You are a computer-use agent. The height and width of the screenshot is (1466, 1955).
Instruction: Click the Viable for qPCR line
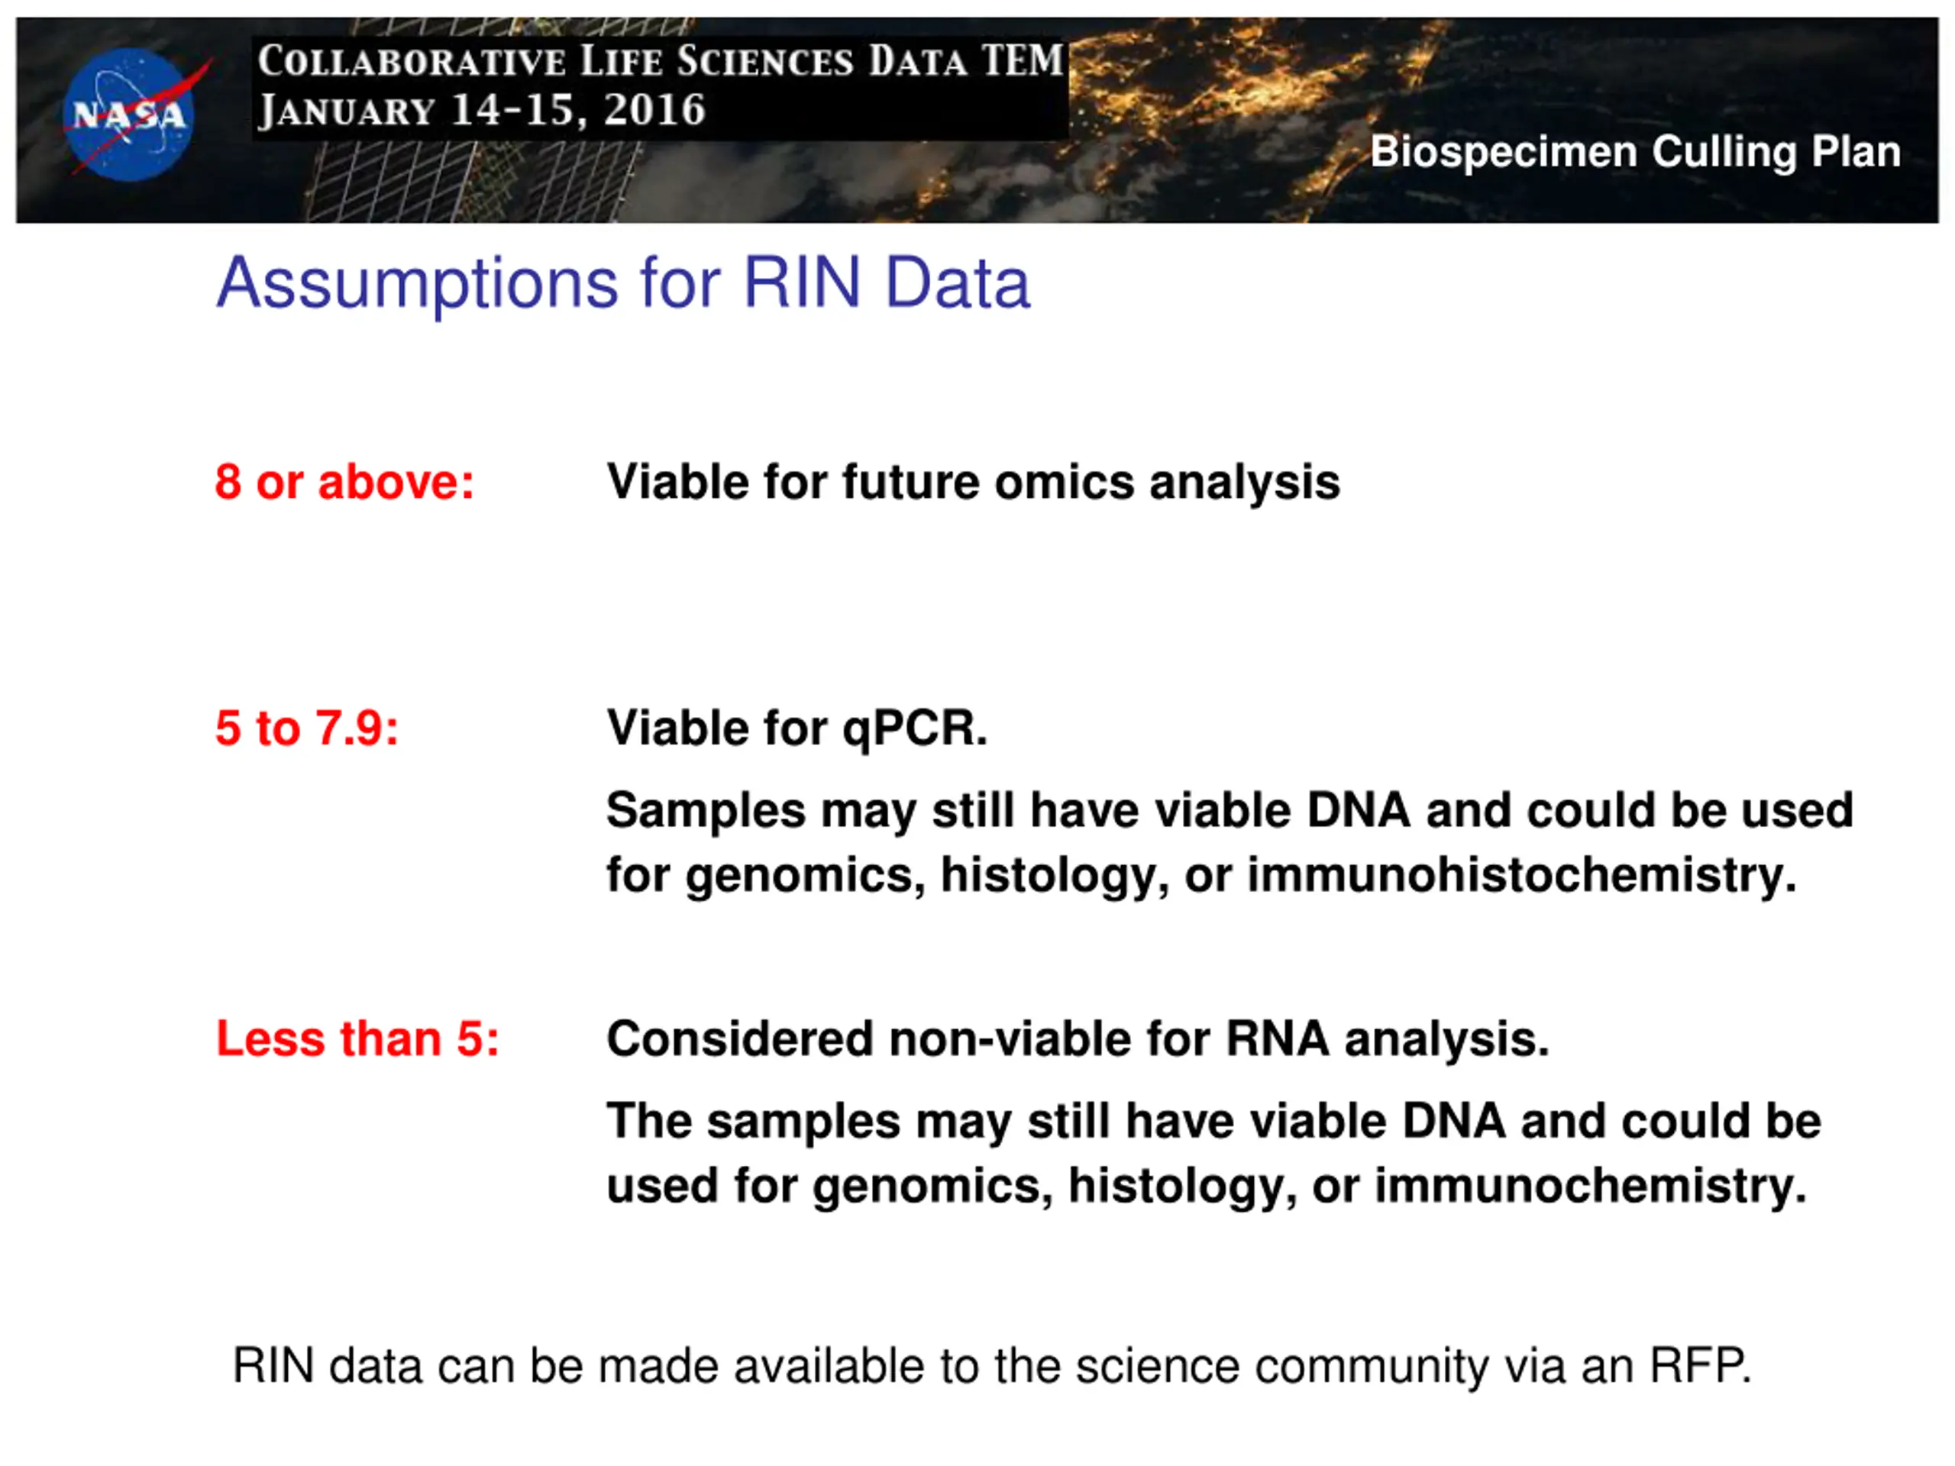(797, 730)
